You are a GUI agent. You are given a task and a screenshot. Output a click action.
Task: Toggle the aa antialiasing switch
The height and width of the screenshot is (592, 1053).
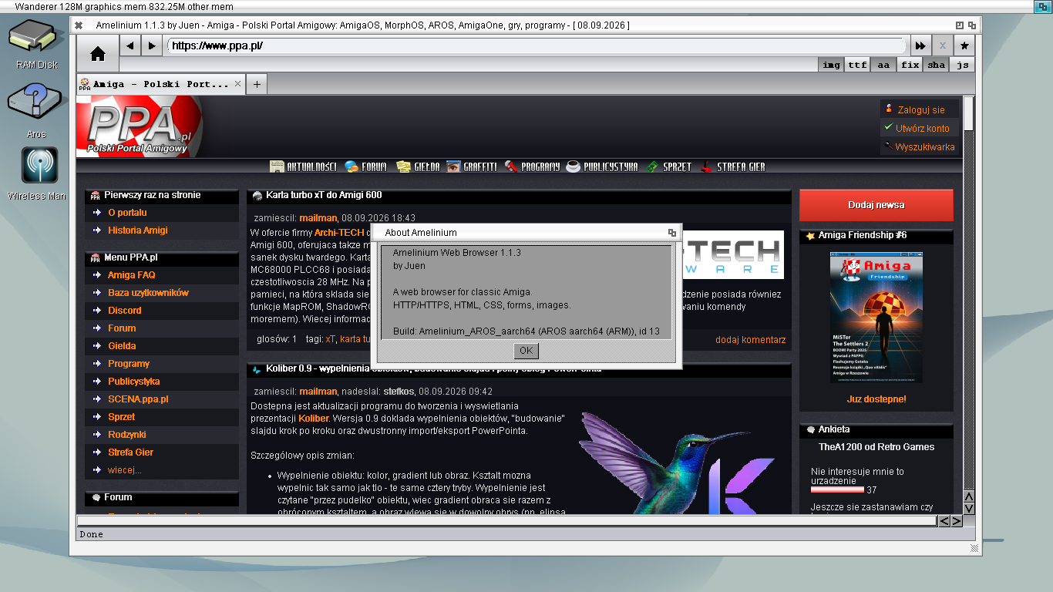[883, 65]
